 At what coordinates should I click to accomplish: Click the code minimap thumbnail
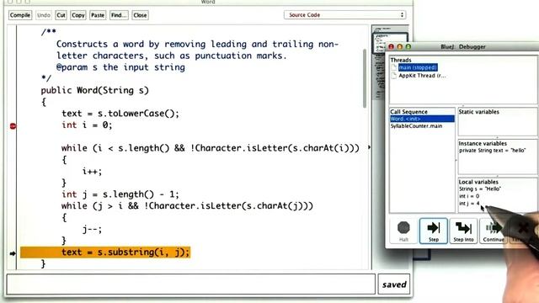[390, 43]
